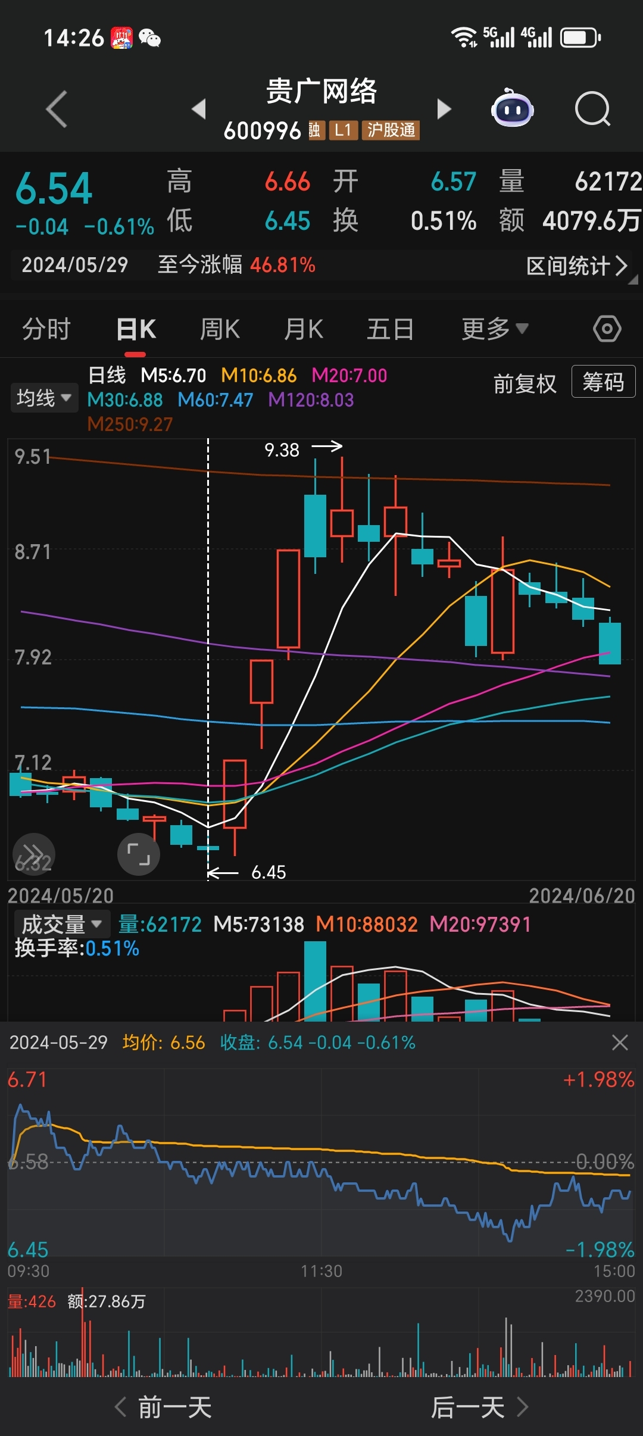Switch to previous stock with left triangle
The width and height of the screenshot is (643, 1436).
tap(199, 109)
